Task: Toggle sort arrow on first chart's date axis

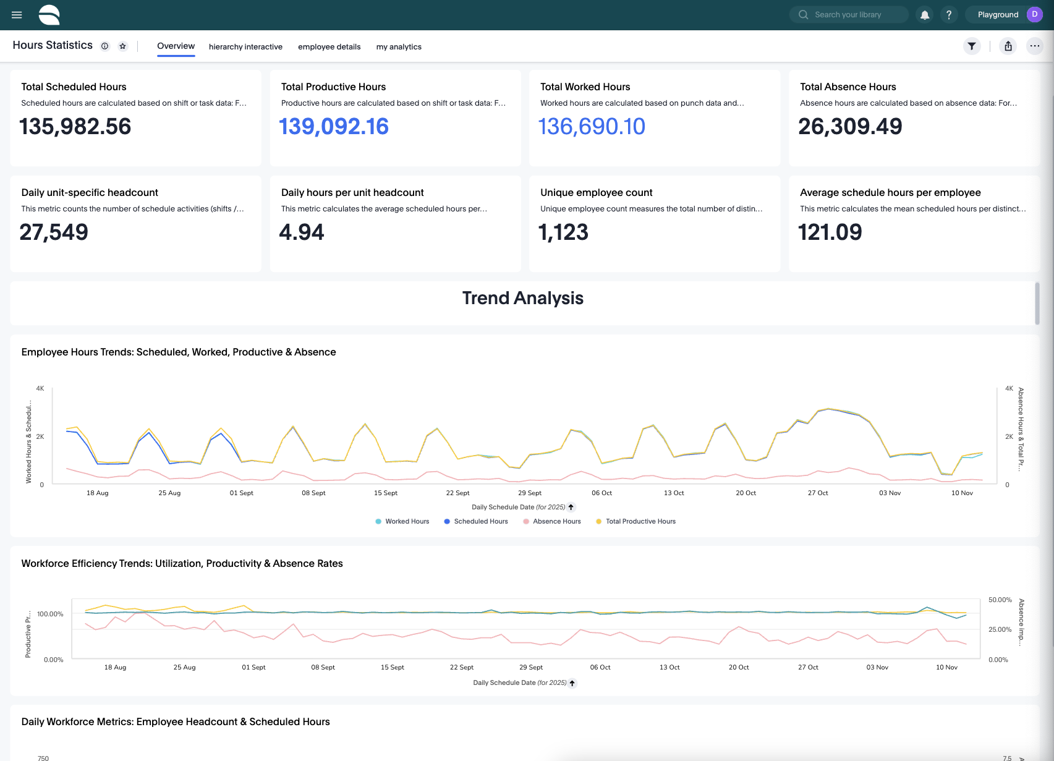Action: pyautogui.click(x=571, y=508)
